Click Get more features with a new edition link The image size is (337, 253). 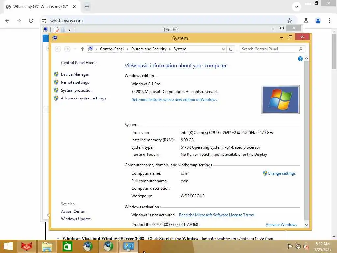pos(174,100)
